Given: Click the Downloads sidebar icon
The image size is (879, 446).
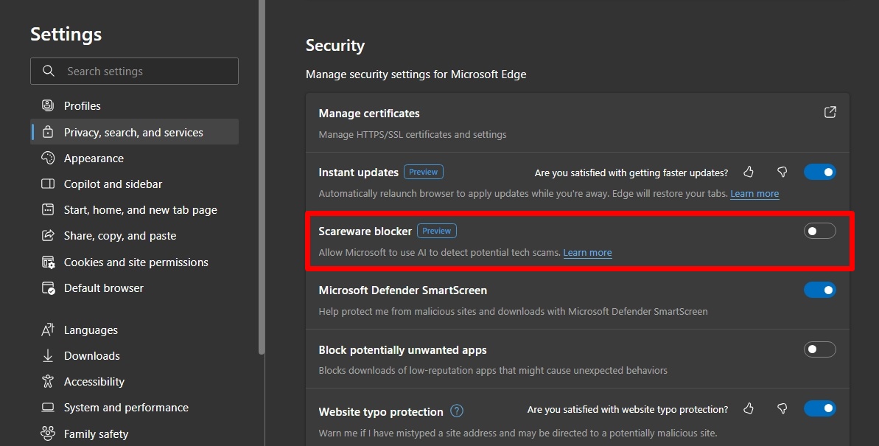Looking at the screenshot, I should pos(48,355).
